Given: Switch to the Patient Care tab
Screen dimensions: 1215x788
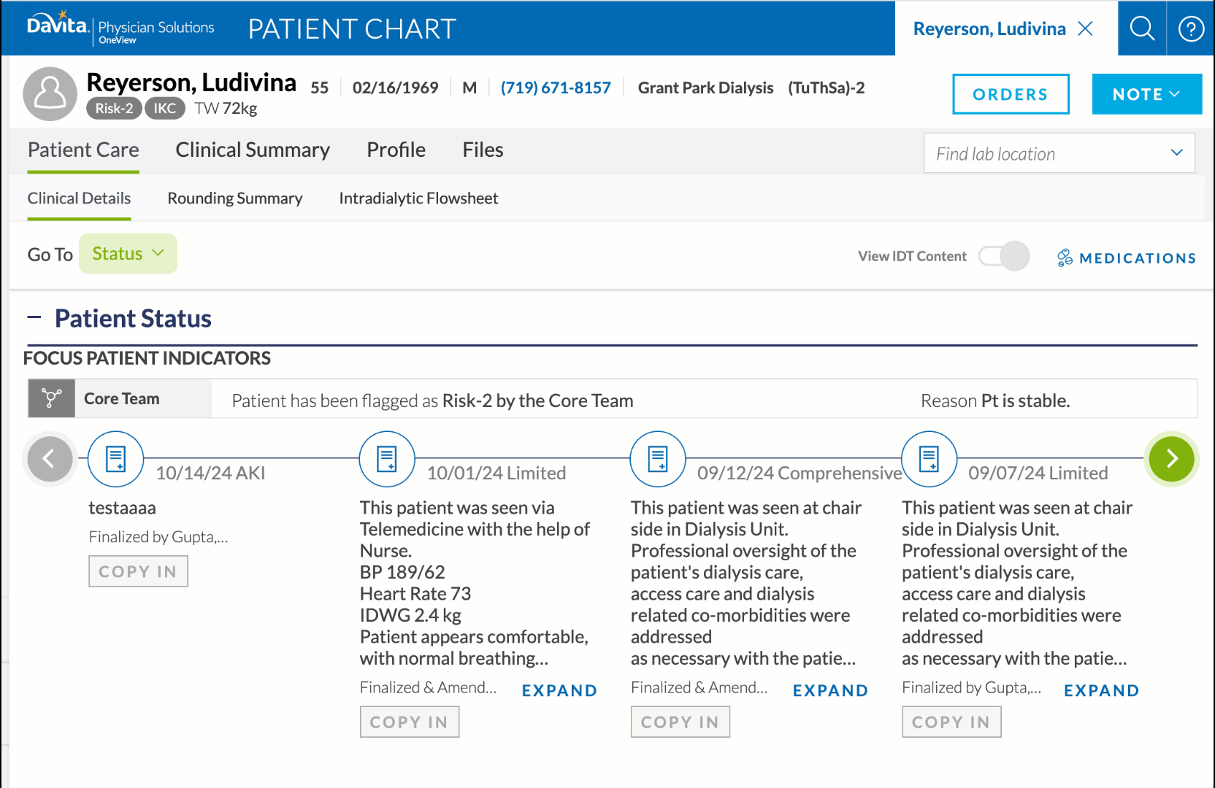Looking at the screenshot, I should tap(83, 150).
